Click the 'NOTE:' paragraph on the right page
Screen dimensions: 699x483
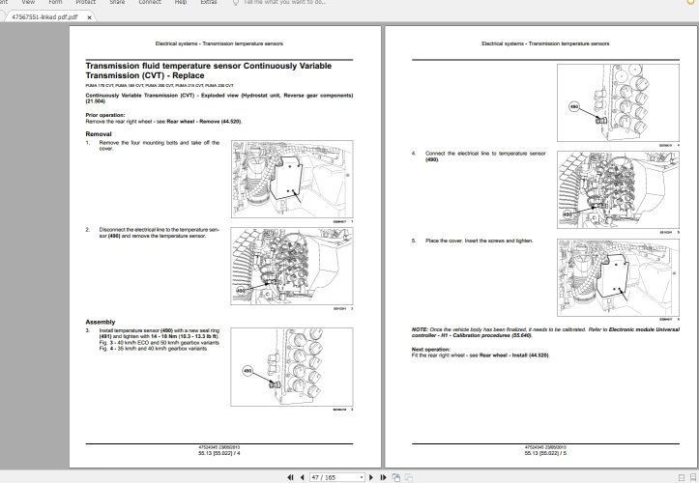(x=545, y=333)
